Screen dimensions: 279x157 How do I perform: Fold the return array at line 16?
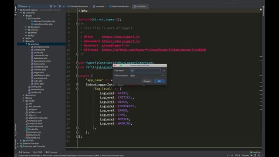tap(77, 76)
